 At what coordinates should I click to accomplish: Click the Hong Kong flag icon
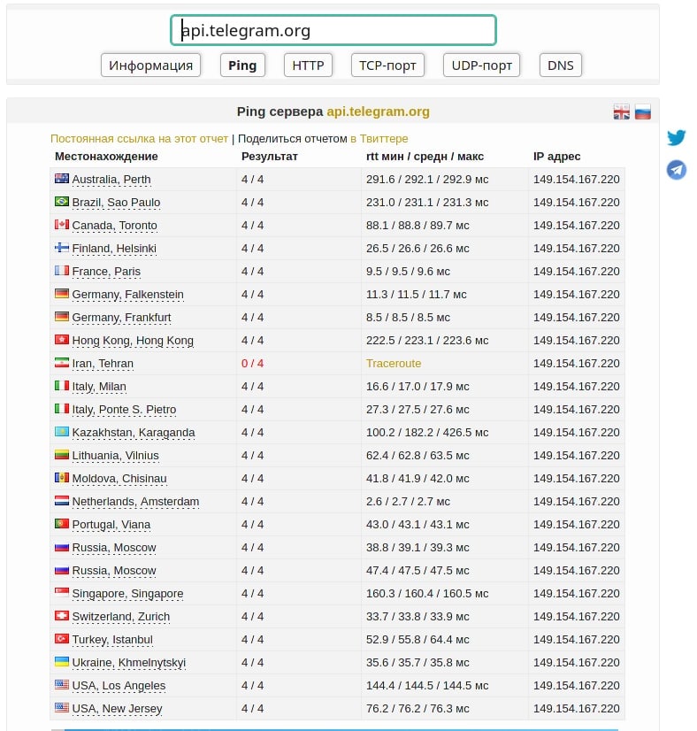[x=62, y=340]
